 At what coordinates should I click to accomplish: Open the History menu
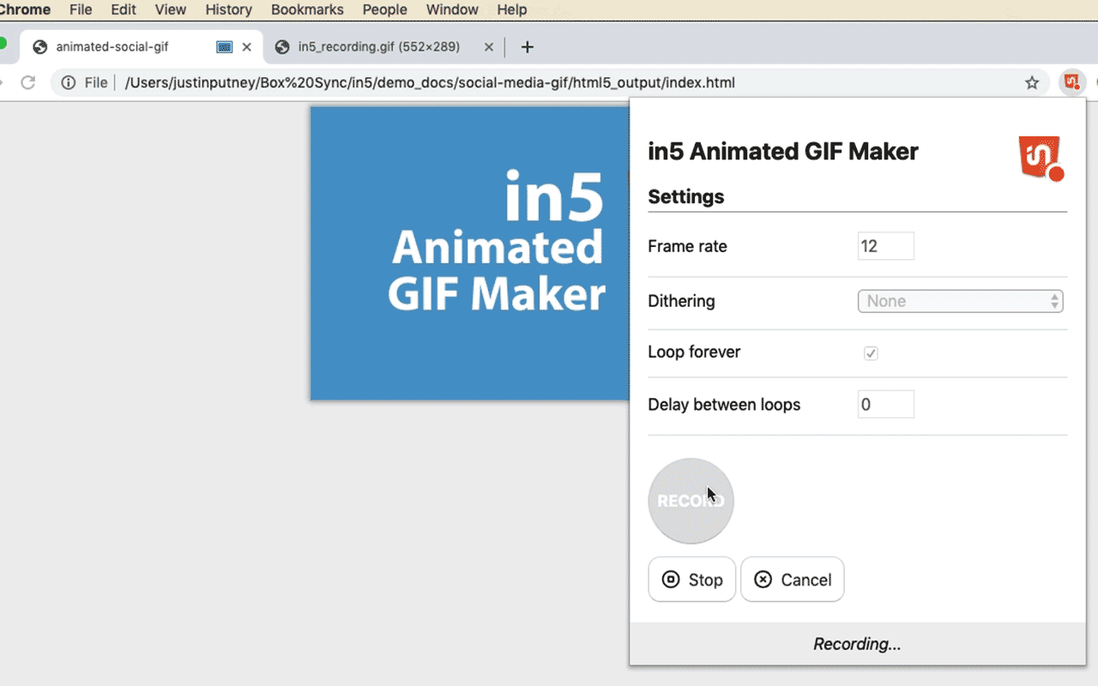pos(227,9)
